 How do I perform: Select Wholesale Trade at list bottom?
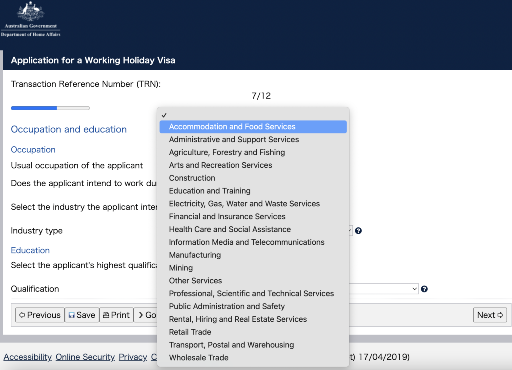[198, 358]
